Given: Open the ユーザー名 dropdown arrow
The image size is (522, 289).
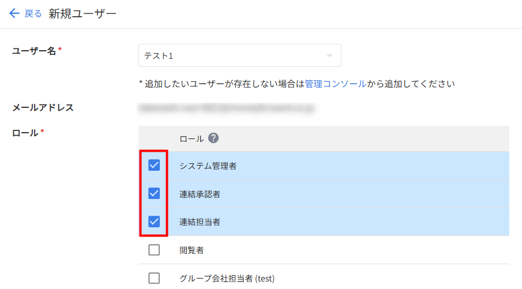Looking at the screenshot, I should (x=329, y=56).
